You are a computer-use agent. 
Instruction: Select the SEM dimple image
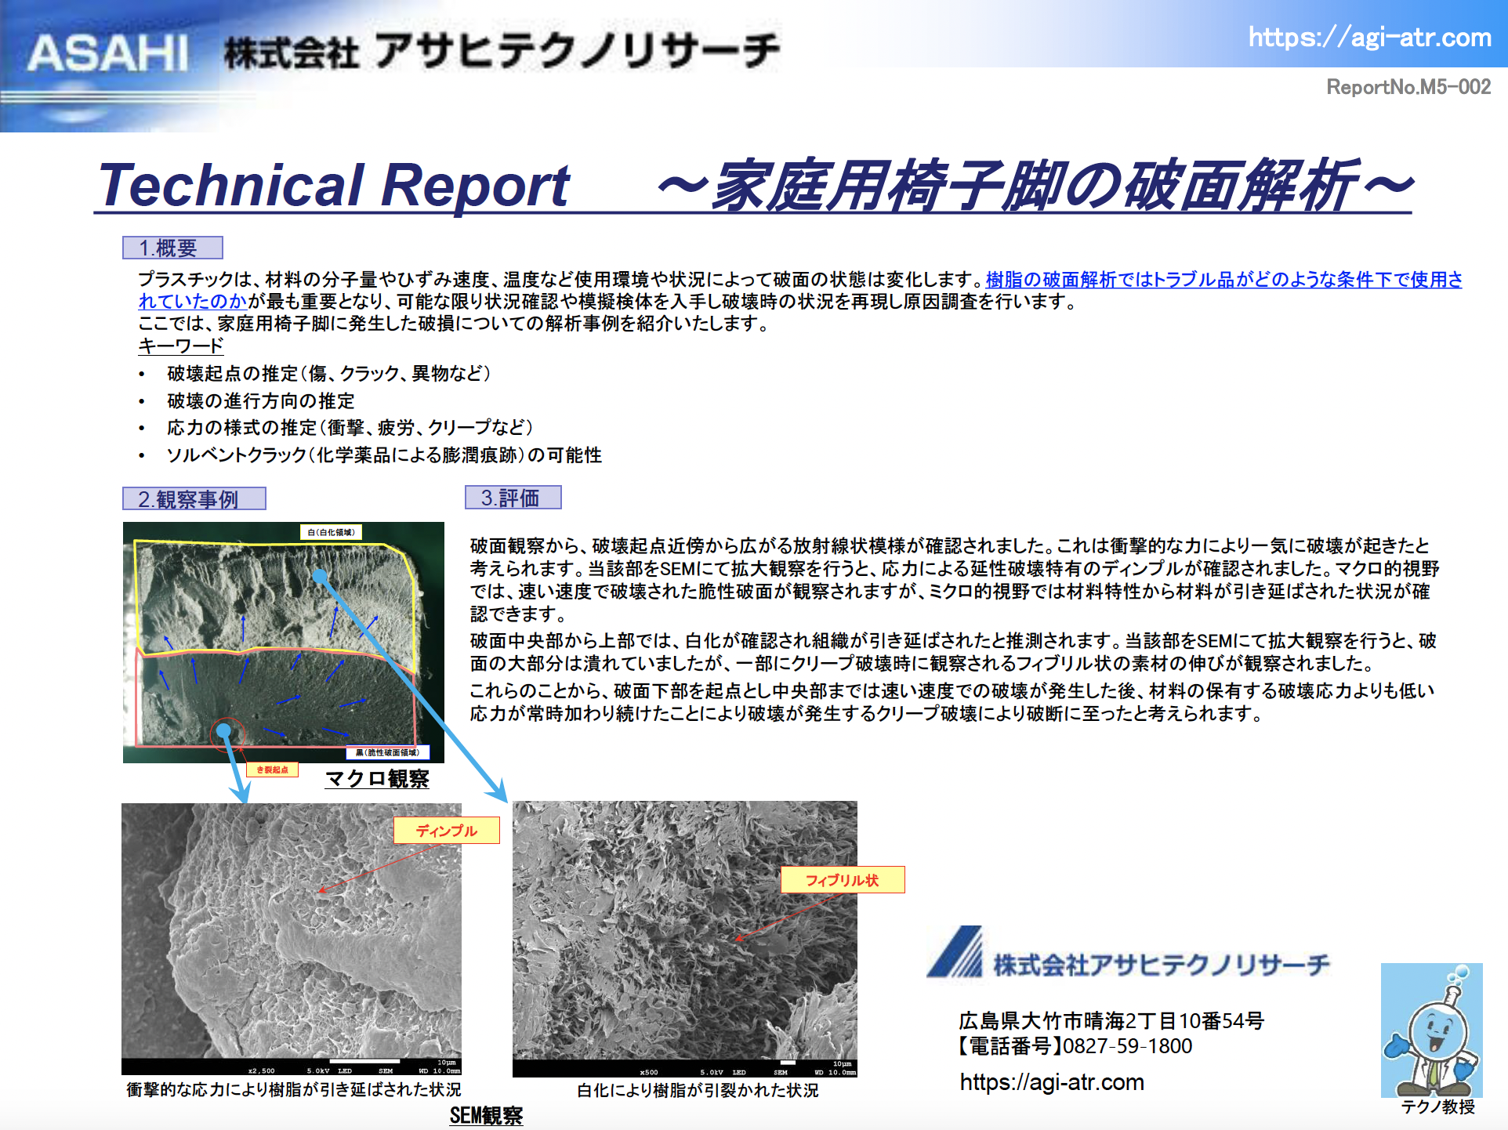coord(292,939)
